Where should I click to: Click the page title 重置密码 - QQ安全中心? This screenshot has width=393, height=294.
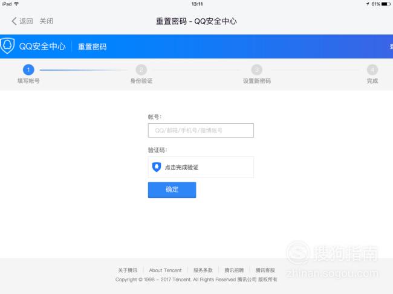coord(197,21)
